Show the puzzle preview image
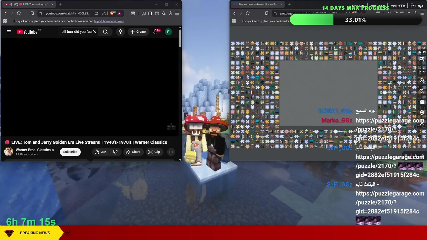This screenshot has width=427, height=240. pos(422,59)
